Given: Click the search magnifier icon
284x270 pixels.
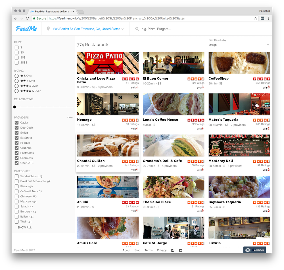Looking at the screenshot, I should tap(137, 29).
